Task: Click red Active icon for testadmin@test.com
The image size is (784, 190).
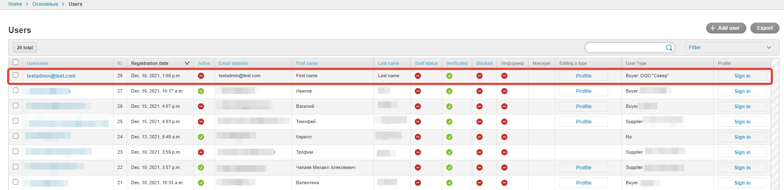Action: click(x=201, y=76)
